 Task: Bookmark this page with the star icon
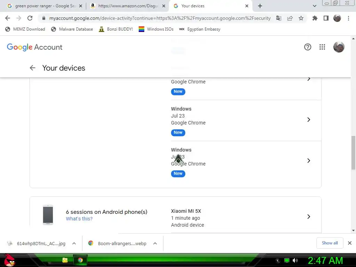(301, 18)
